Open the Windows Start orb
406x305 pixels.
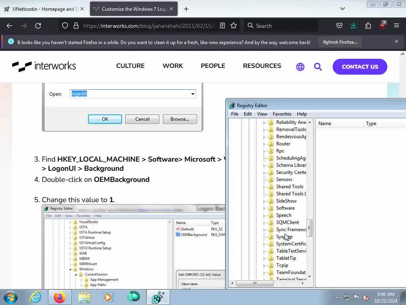click(10, 297)
